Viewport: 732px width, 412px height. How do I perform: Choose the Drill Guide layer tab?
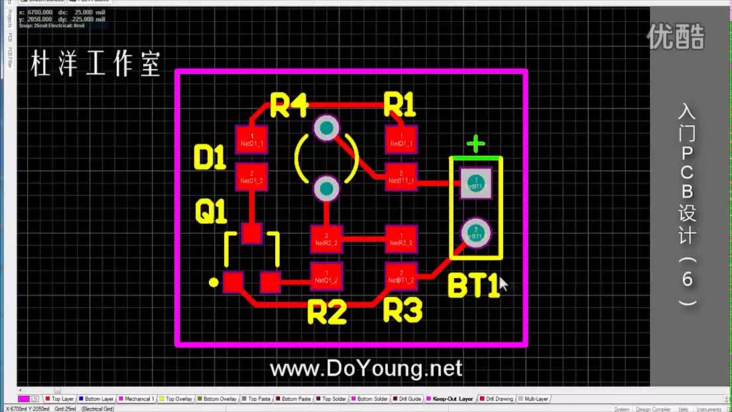(x=407, y=399)
